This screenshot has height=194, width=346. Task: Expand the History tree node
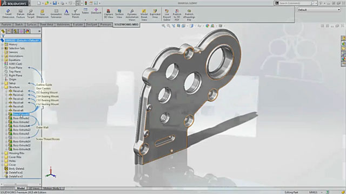[x=2, y=44]
